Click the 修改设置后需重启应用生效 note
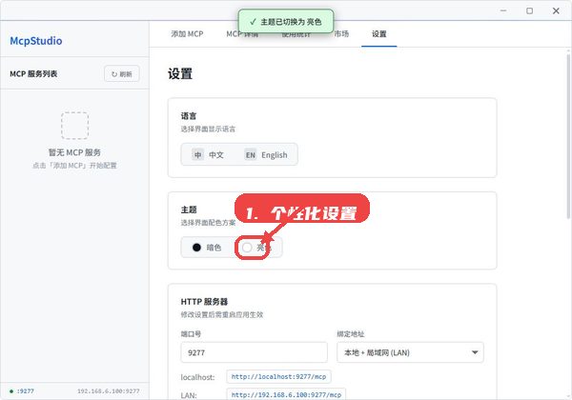The height and width of the screenshot is (400, 572). click(x=222, y=314)
